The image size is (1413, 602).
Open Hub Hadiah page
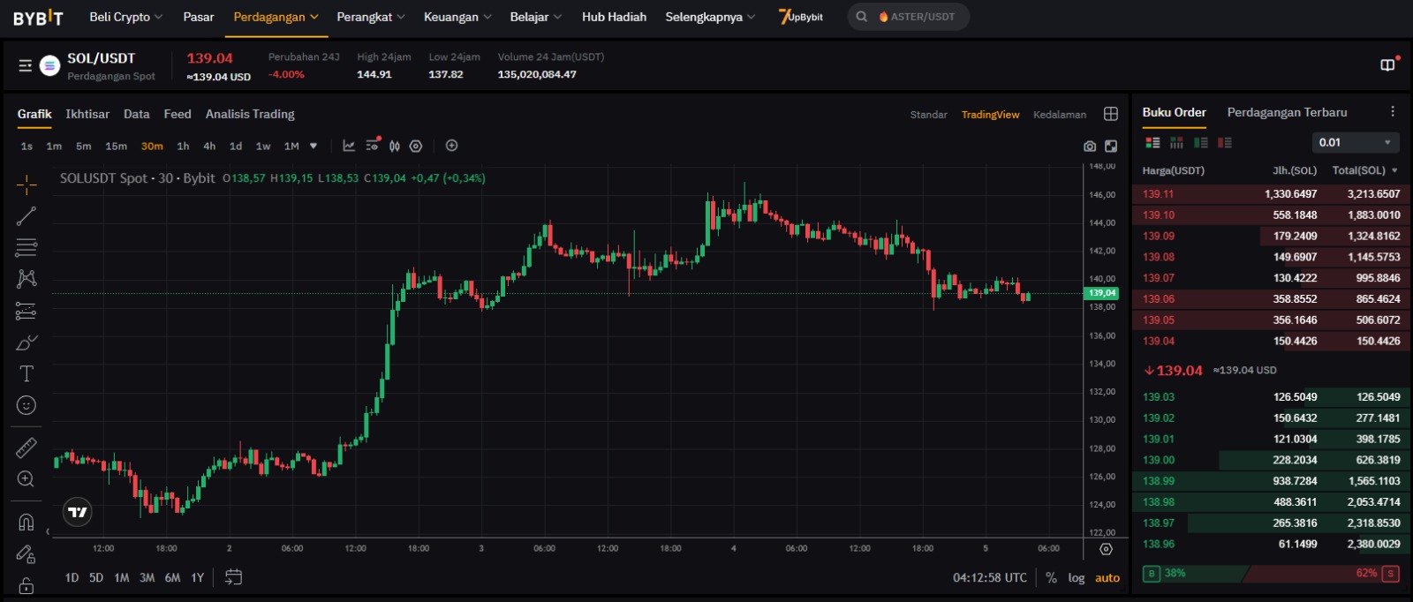click(614, 17)
